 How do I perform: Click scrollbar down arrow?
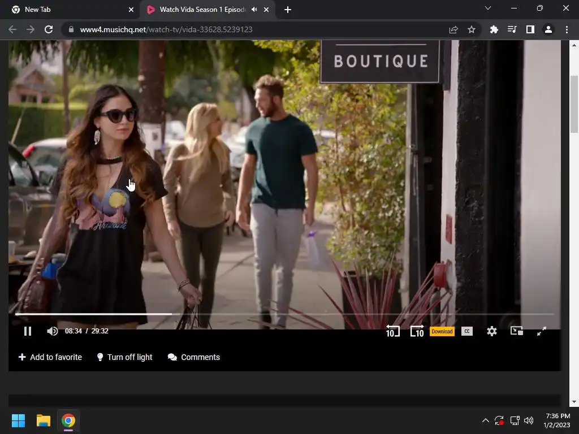574,402
